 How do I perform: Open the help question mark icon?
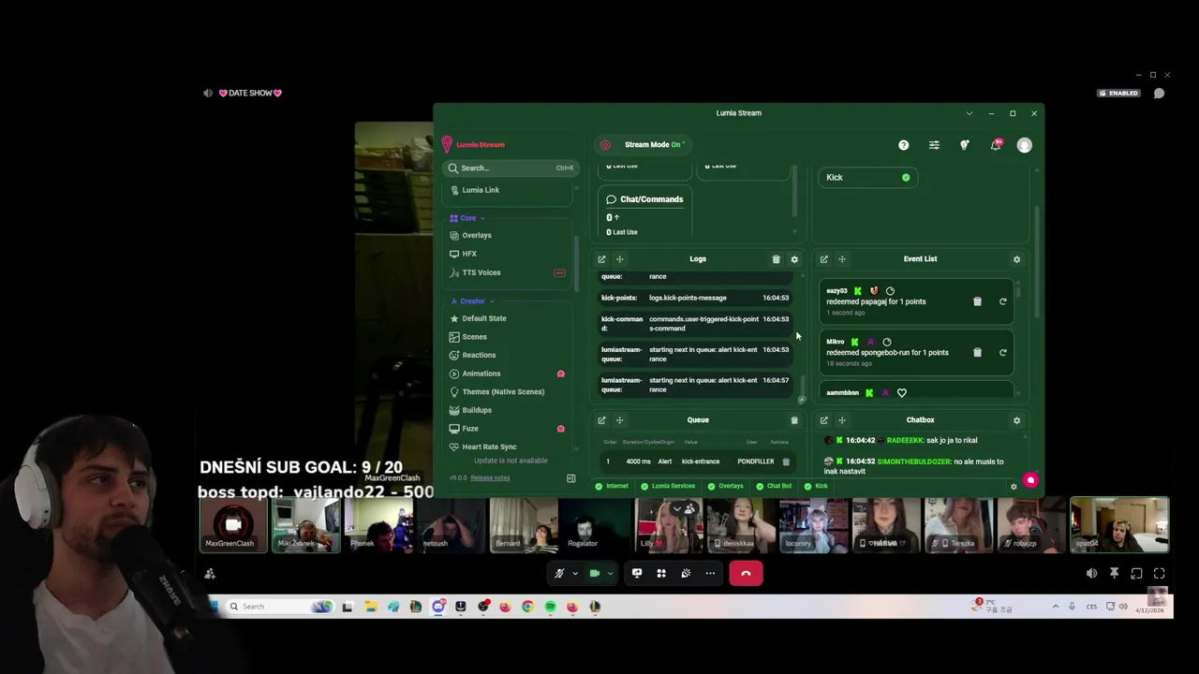point(903,145)
